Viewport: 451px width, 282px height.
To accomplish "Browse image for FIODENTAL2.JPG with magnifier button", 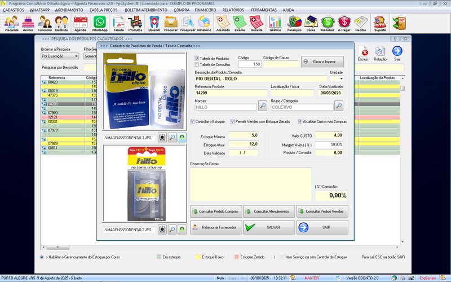I will point(172,230).
